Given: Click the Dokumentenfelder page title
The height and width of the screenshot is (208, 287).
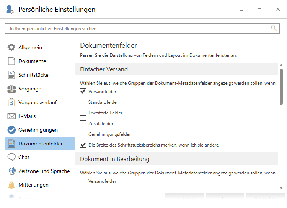Looking at the screenshot, I should point(108,45).
